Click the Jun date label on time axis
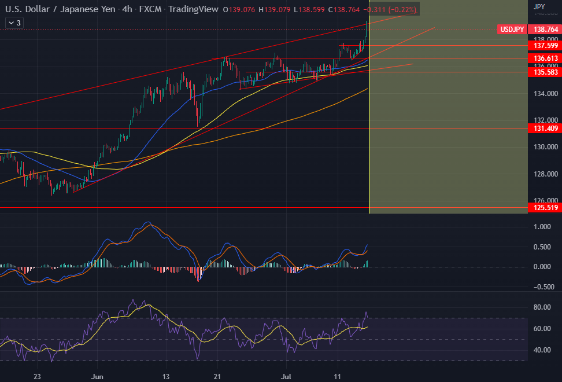 pyautogui.click(x=97, y=377)
